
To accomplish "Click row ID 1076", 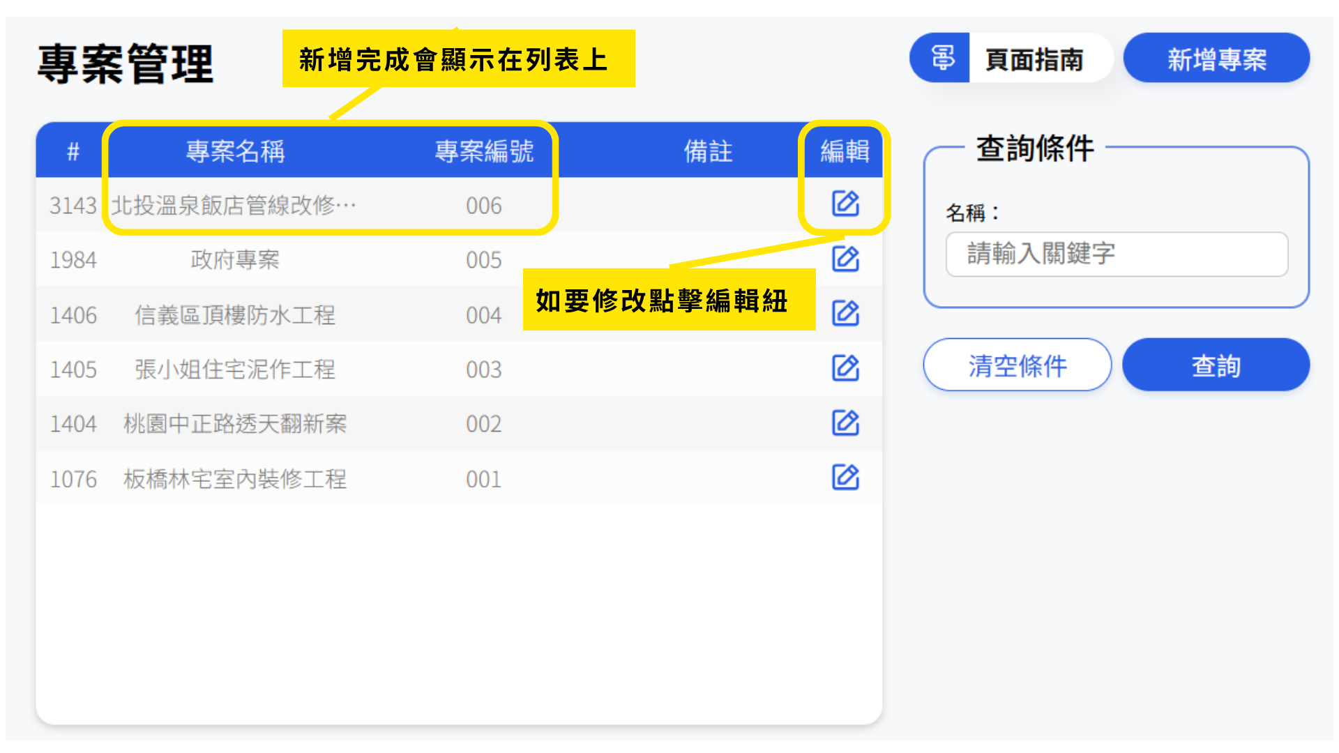I will pos(73,479).
